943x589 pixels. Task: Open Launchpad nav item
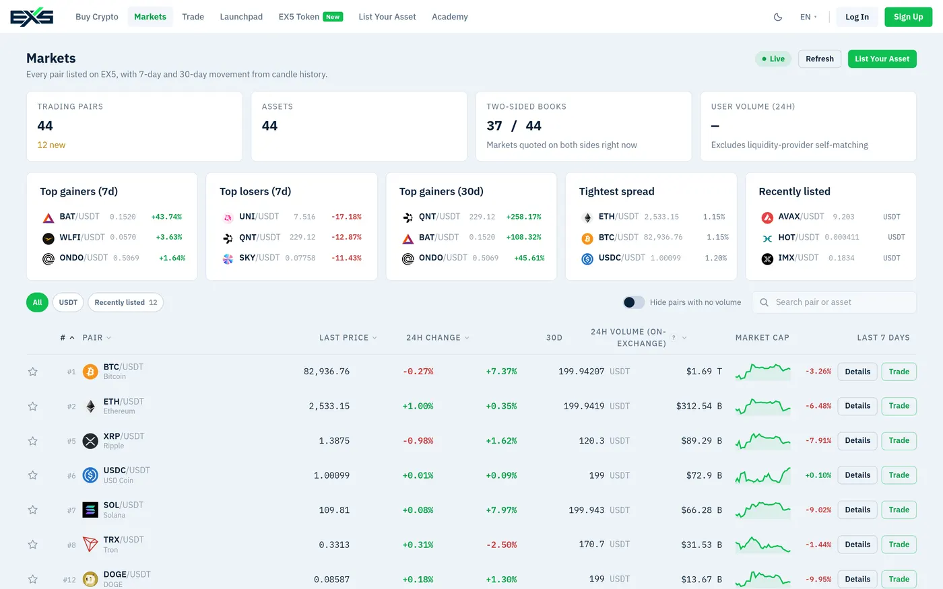241,17
